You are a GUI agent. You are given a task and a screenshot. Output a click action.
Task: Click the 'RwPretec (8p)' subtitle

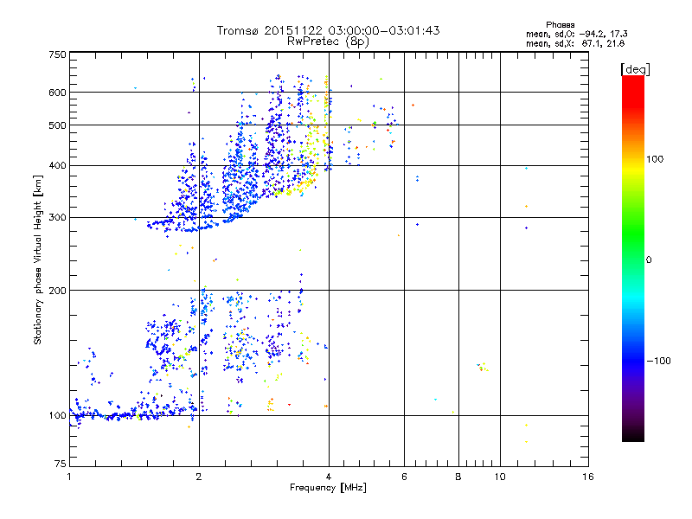pos(328,42)
